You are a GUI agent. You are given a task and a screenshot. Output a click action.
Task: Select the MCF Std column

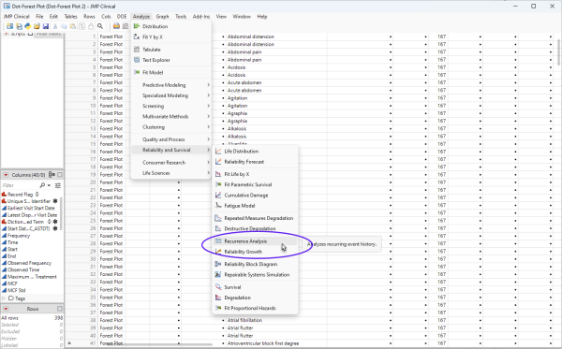tap(17, 290)
